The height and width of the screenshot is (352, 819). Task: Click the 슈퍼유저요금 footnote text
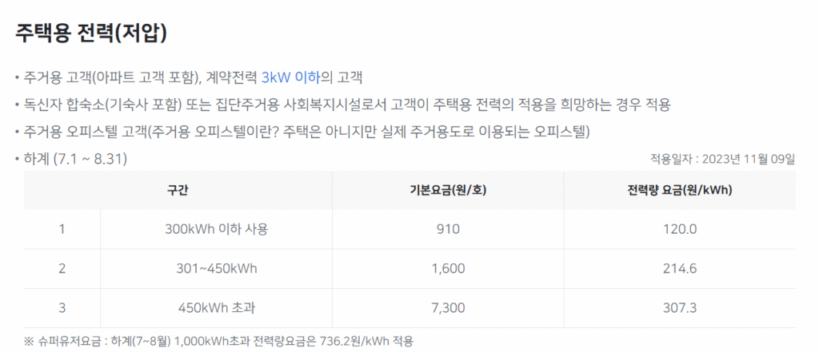coord(220,341)
